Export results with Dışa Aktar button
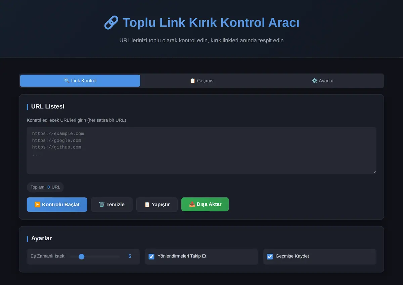The image size is (403, 285). [x=205, y=204]
